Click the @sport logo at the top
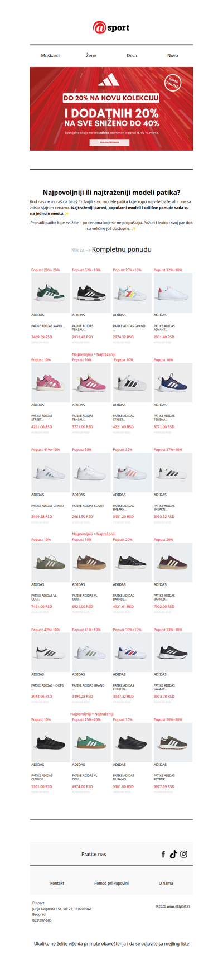 (111, 27)
